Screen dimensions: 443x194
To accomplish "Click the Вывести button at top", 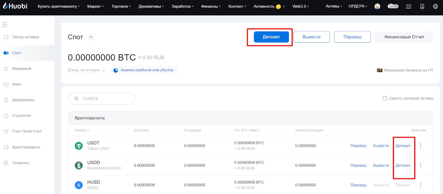I will [311, 37].
